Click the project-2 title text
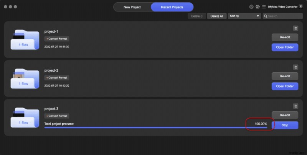307x155 pixels. 51,70
